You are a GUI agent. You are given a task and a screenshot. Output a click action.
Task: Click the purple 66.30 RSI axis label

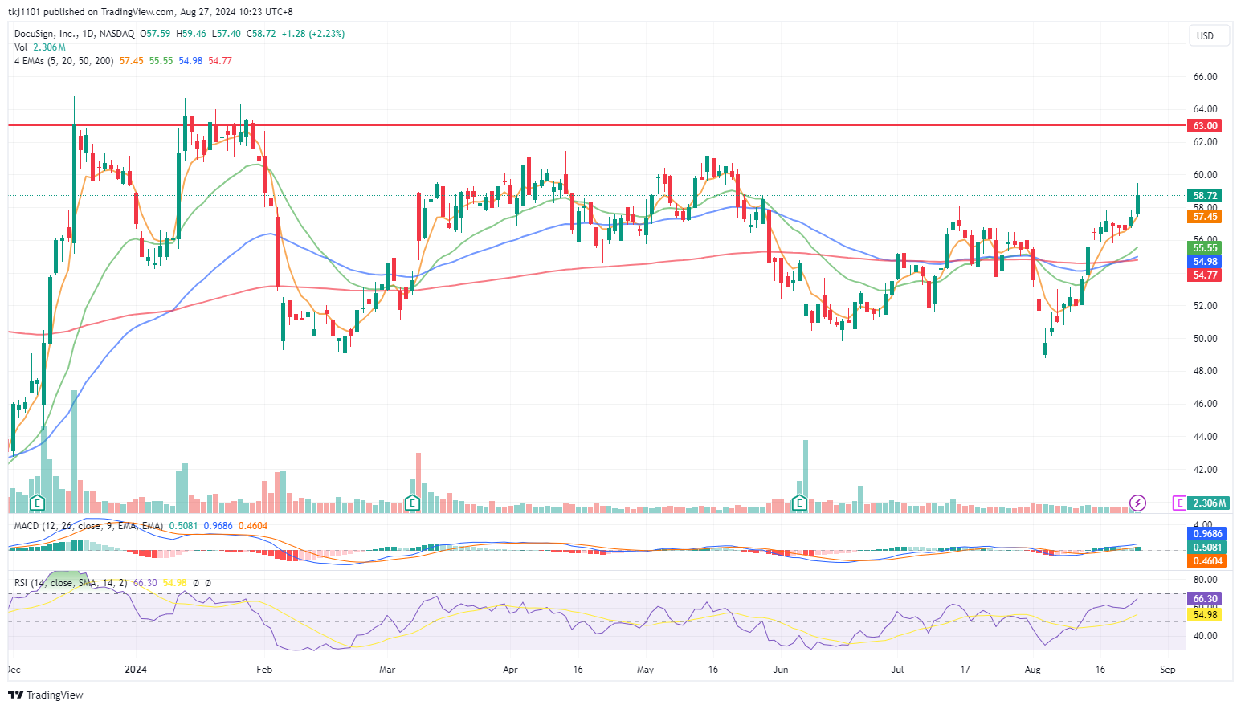click(1205, 599)
